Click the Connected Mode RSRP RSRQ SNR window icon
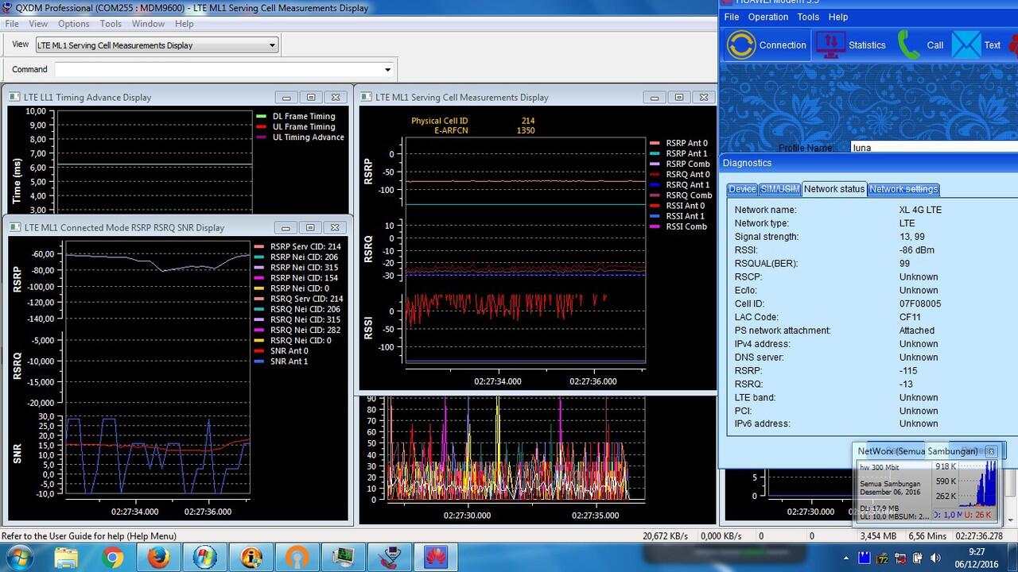The height and width of the screenshot is (572, 1018). [15, 227]
